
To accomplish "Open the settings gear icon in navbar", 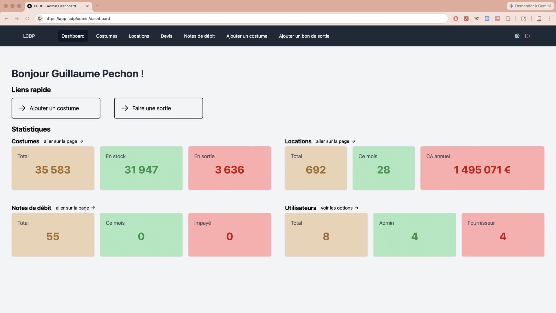I will click(x=517, y=36).
